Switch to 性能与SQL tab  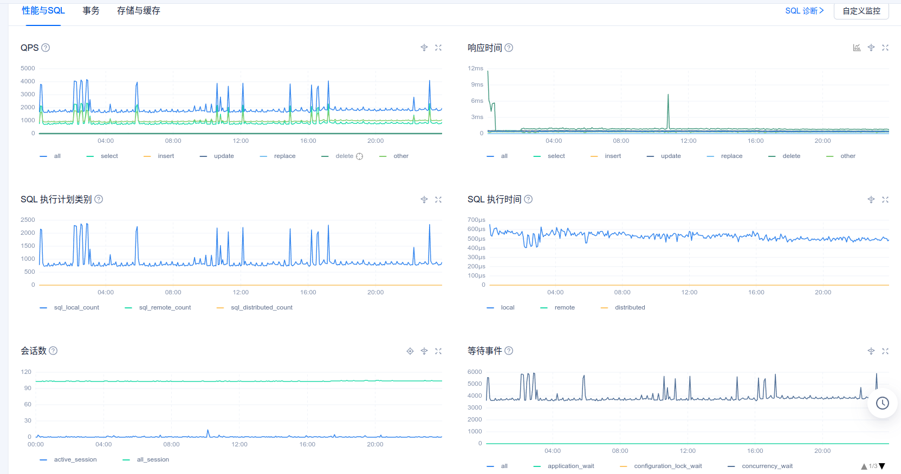point(43,10)
